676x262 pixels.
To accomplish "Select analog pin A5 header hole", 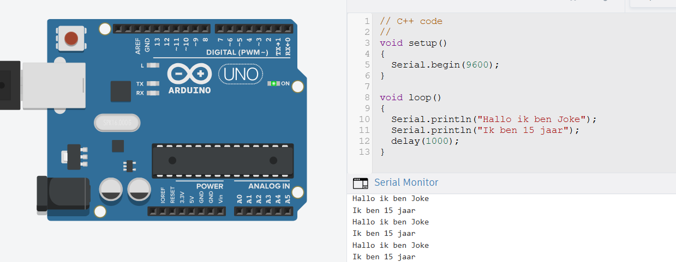I will click(288, 211).
